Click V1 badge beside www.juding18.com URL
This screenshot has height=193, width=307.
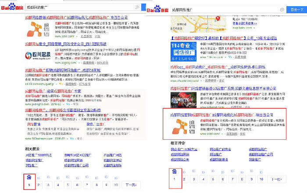point(68,104)
